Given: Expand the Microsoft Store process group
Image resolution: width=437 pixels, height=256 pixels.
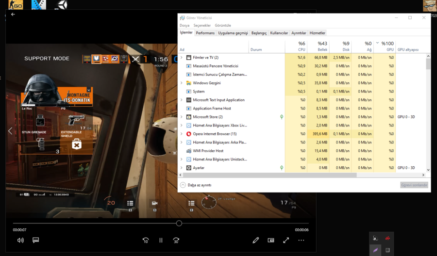Looking at the screenshot, I should [x=182, y=117].
